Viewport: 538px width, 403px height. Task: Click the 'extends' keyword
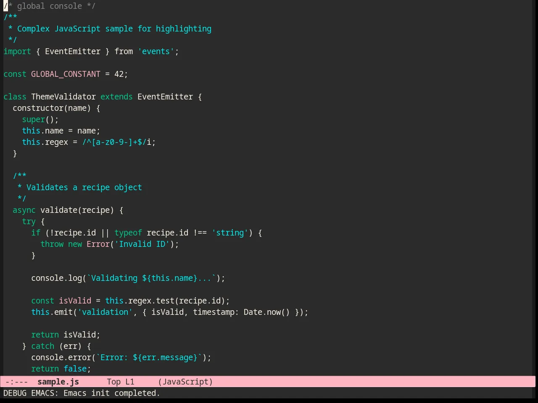pos(116,97)
